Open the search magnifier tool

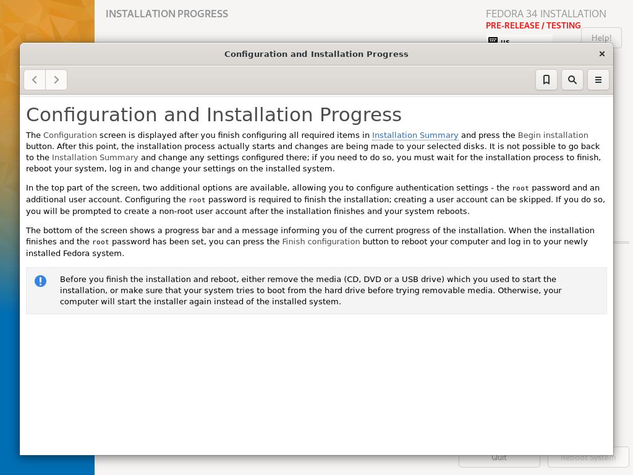pyautogui.click(x=572, y=80)
